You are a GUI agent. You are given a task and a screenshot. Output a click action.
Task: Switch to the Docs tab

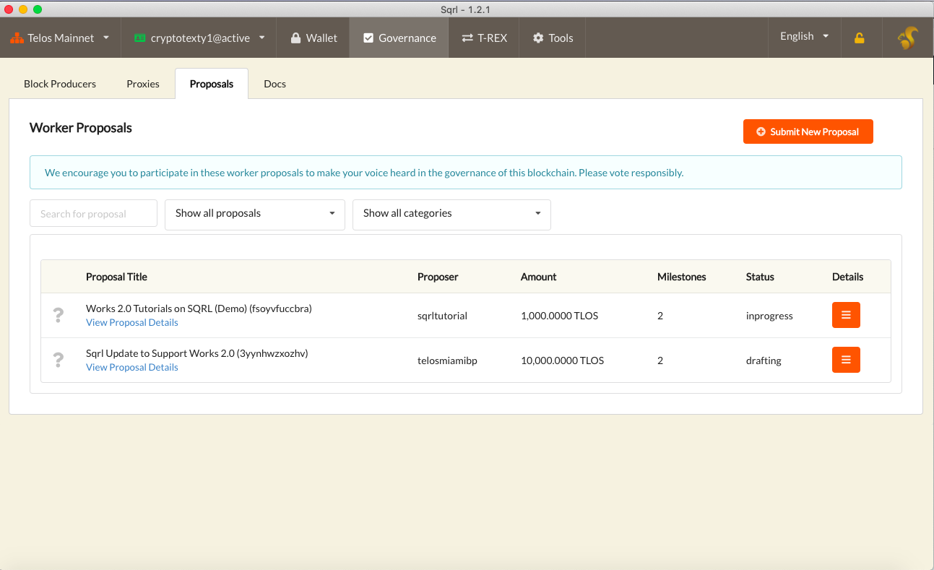click(x=275, y=84)
